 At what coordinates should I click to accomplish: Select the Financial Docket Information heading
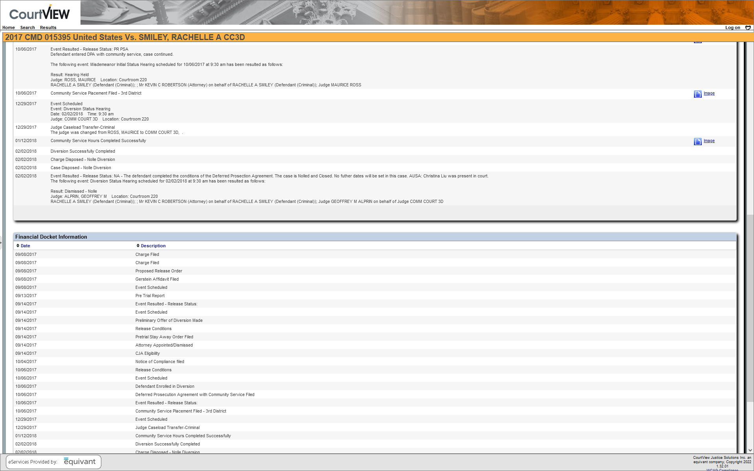point(51,237)
